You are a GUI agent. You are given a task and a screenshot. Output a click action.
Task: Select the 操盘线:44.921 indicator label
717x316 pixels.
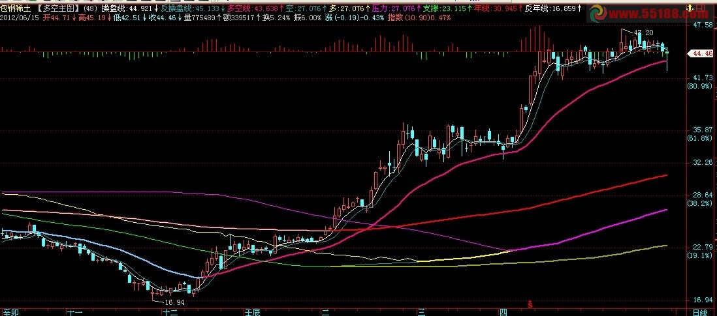(x=129, y=8)
